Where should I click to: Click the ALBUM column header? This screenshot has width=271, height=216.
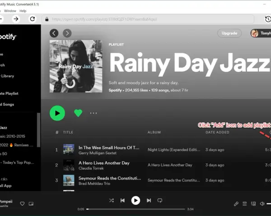point(154,132)
